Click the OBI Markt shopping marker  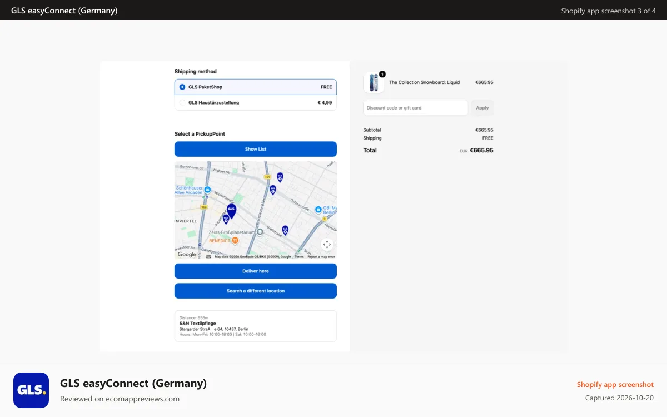tap(318, 210)
